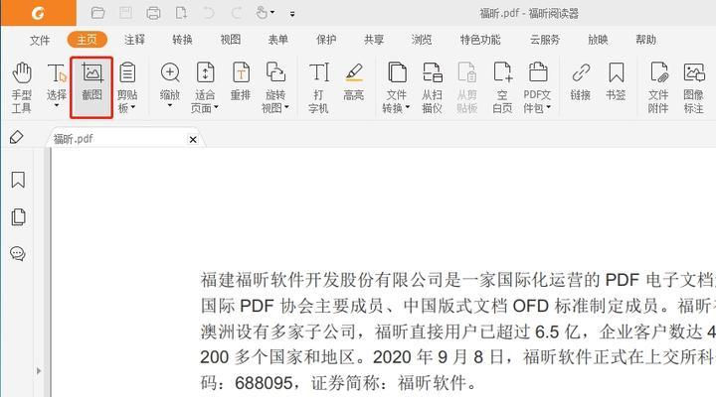
Task: Switch to the Present tab (放映)
Action: [599, 40]
